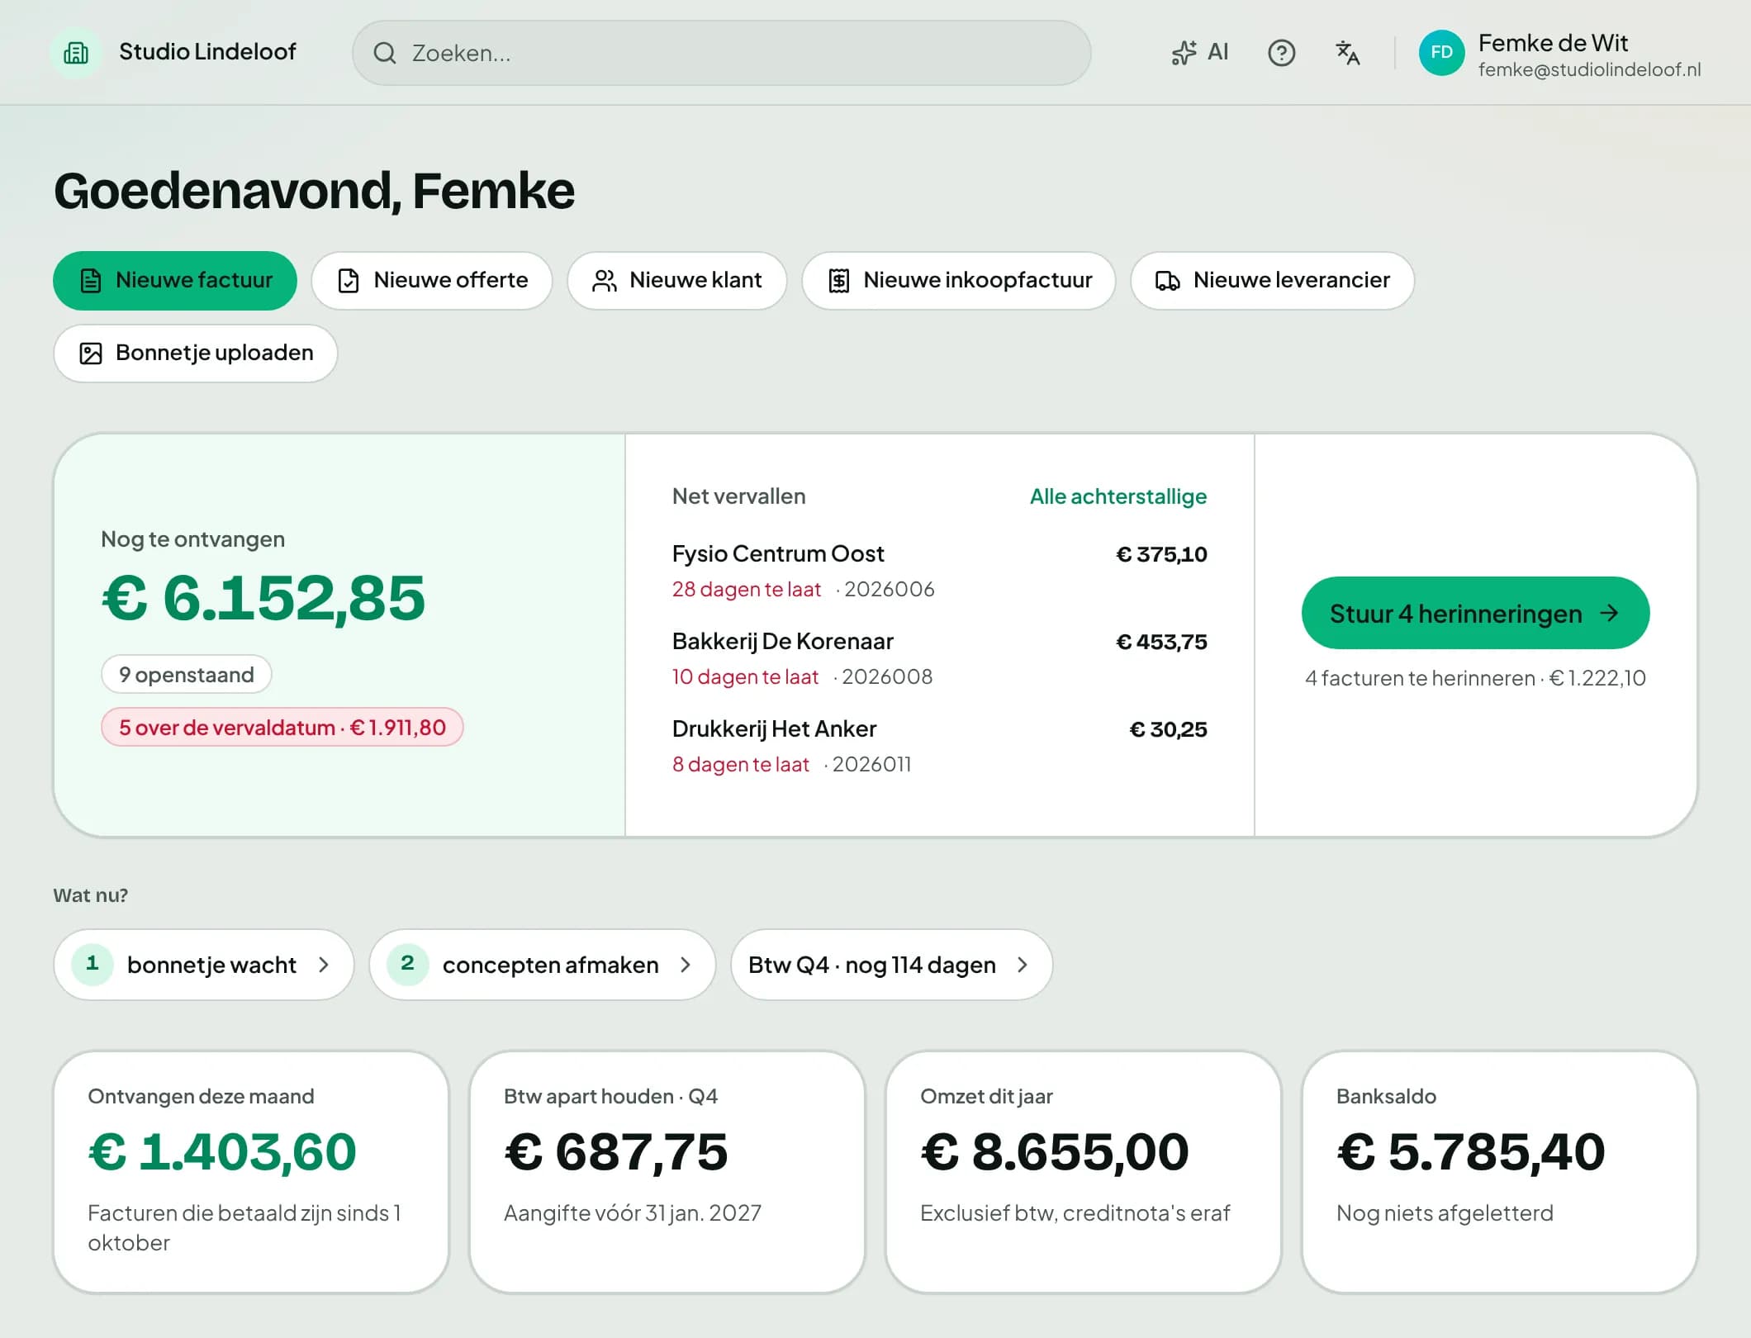1751x1338 pixels.
Task: Open the Alle achterstallige link
Action: coord(1118,496)
